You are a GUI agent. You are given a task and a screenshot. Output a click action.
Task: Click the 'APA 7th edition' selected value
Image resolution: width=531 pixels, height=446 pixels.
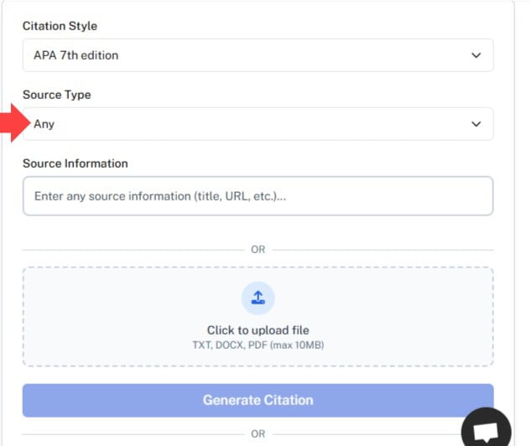pyautogui.click(x=75, y=55)
